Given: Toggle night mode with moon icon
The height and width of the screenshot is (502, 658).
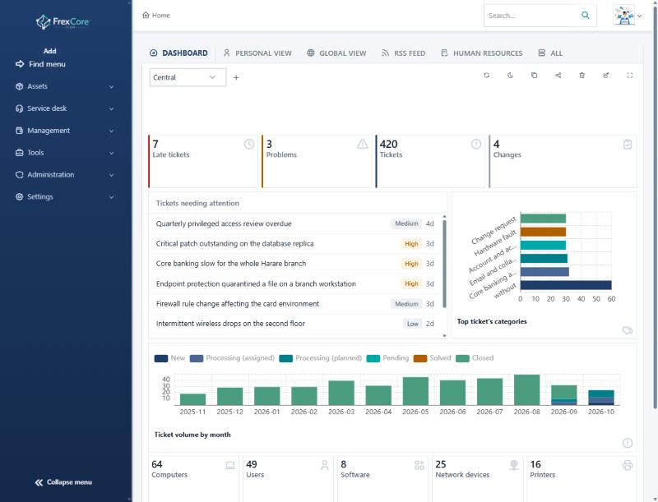Looking at the screenshot, I should click(x=510, y=76).
